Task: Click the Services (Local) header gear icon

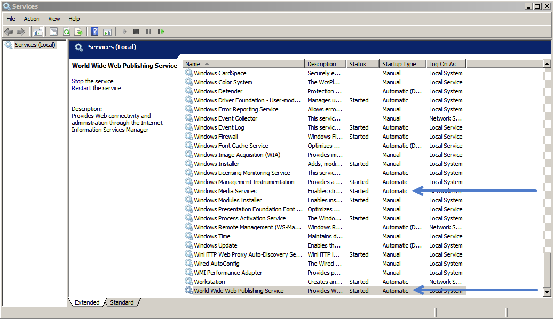Action: click(78, 47)
